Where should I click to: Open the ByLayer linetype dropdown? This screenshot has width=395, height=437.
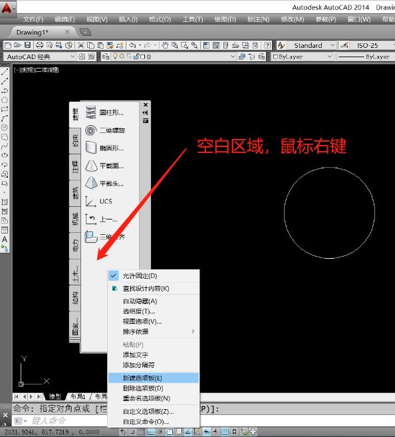[x=366, y=57]
